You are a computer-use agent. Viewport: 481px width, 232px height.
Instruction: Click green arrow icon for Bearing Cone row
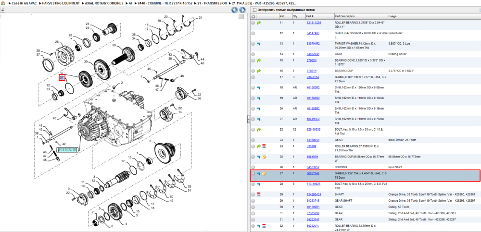click(x=259, y=61)
